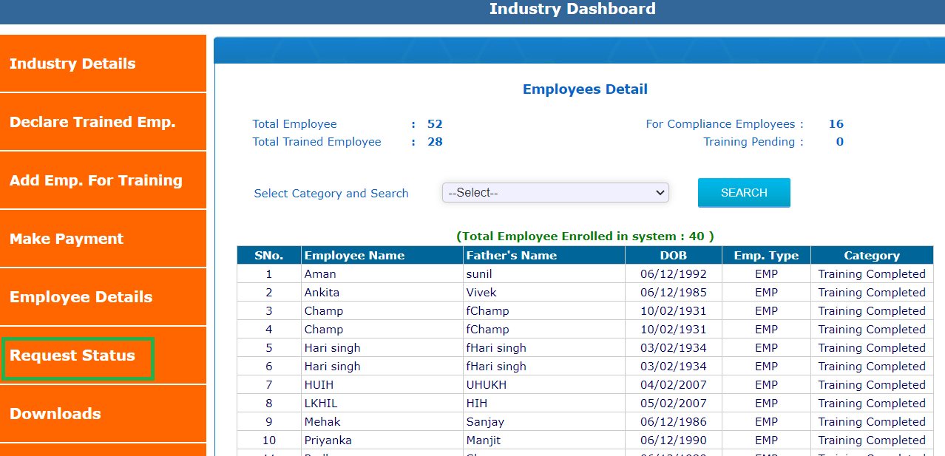Click the Category column header
Viewport: 945px width, 456px height.
[x=871, y=256]
